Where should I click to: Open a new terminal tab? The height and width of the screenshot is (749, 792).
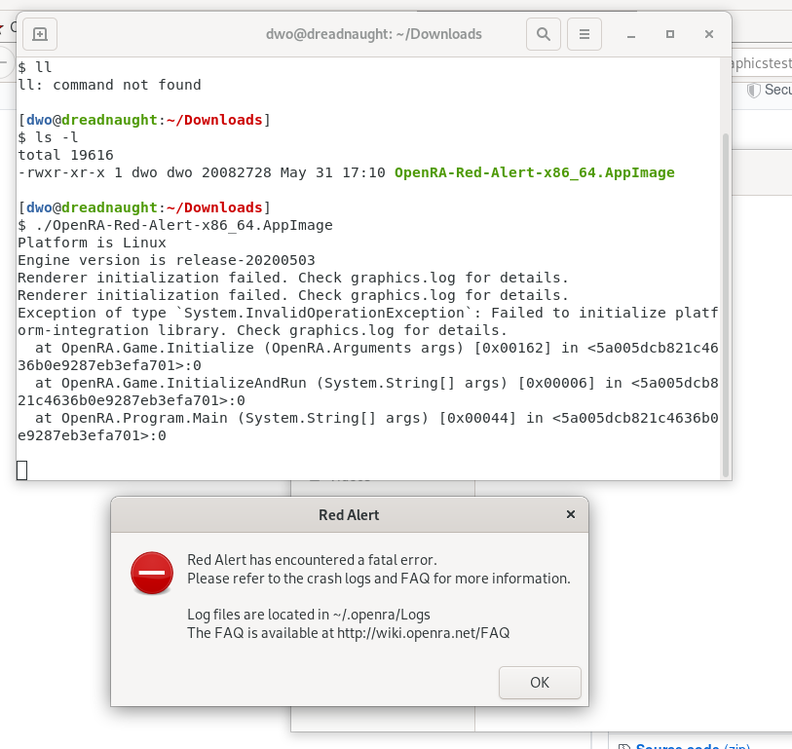40,34
